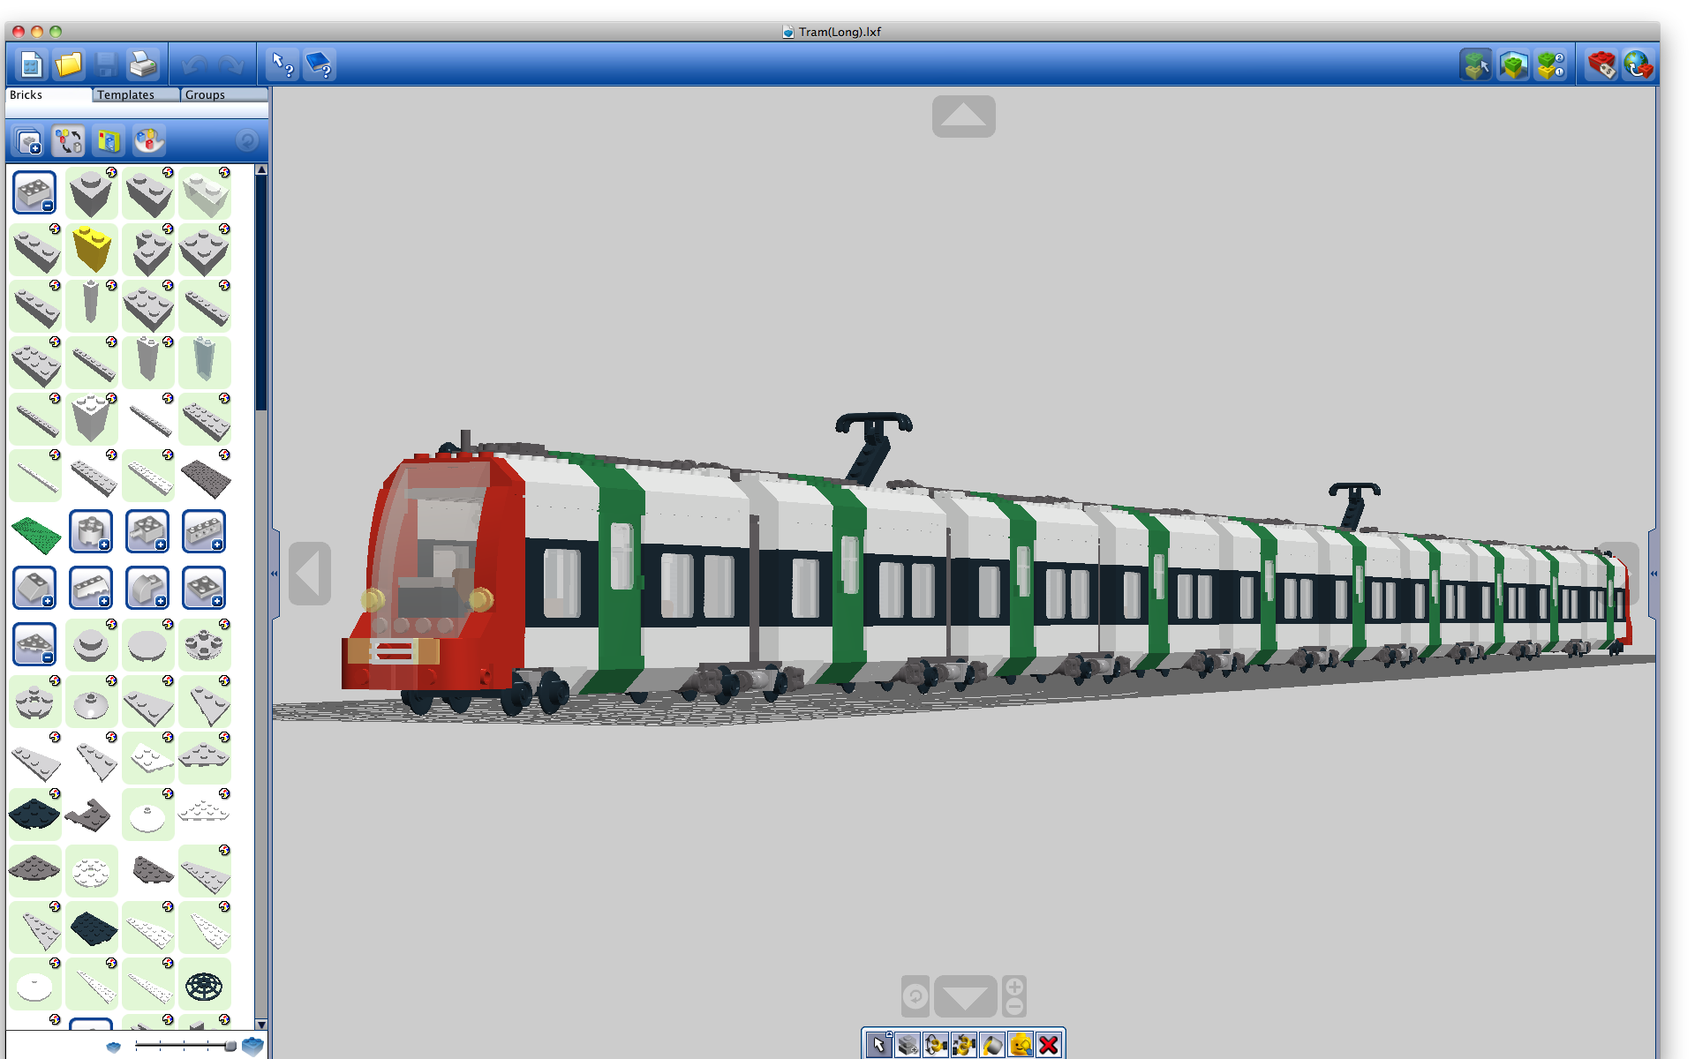The image size is (1695, 1059).
Task: Pick the dark round corner plate
Action: click(34, 814)
